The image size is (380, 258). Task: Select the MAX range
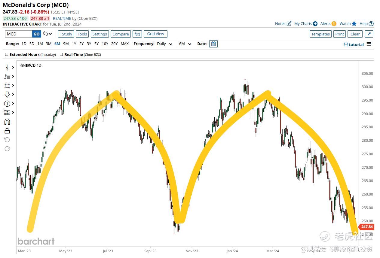tap(125, 44)
